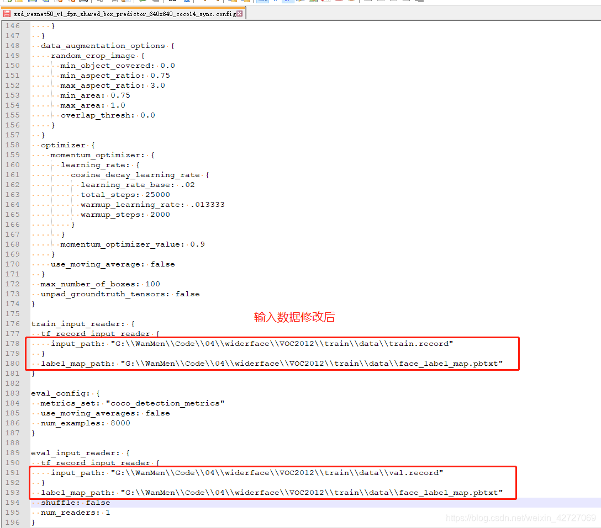Viewport: 601px width, 528px height.
Task: Click the tf_record_input_reader line under eval_input_reader
Action: 100,463
